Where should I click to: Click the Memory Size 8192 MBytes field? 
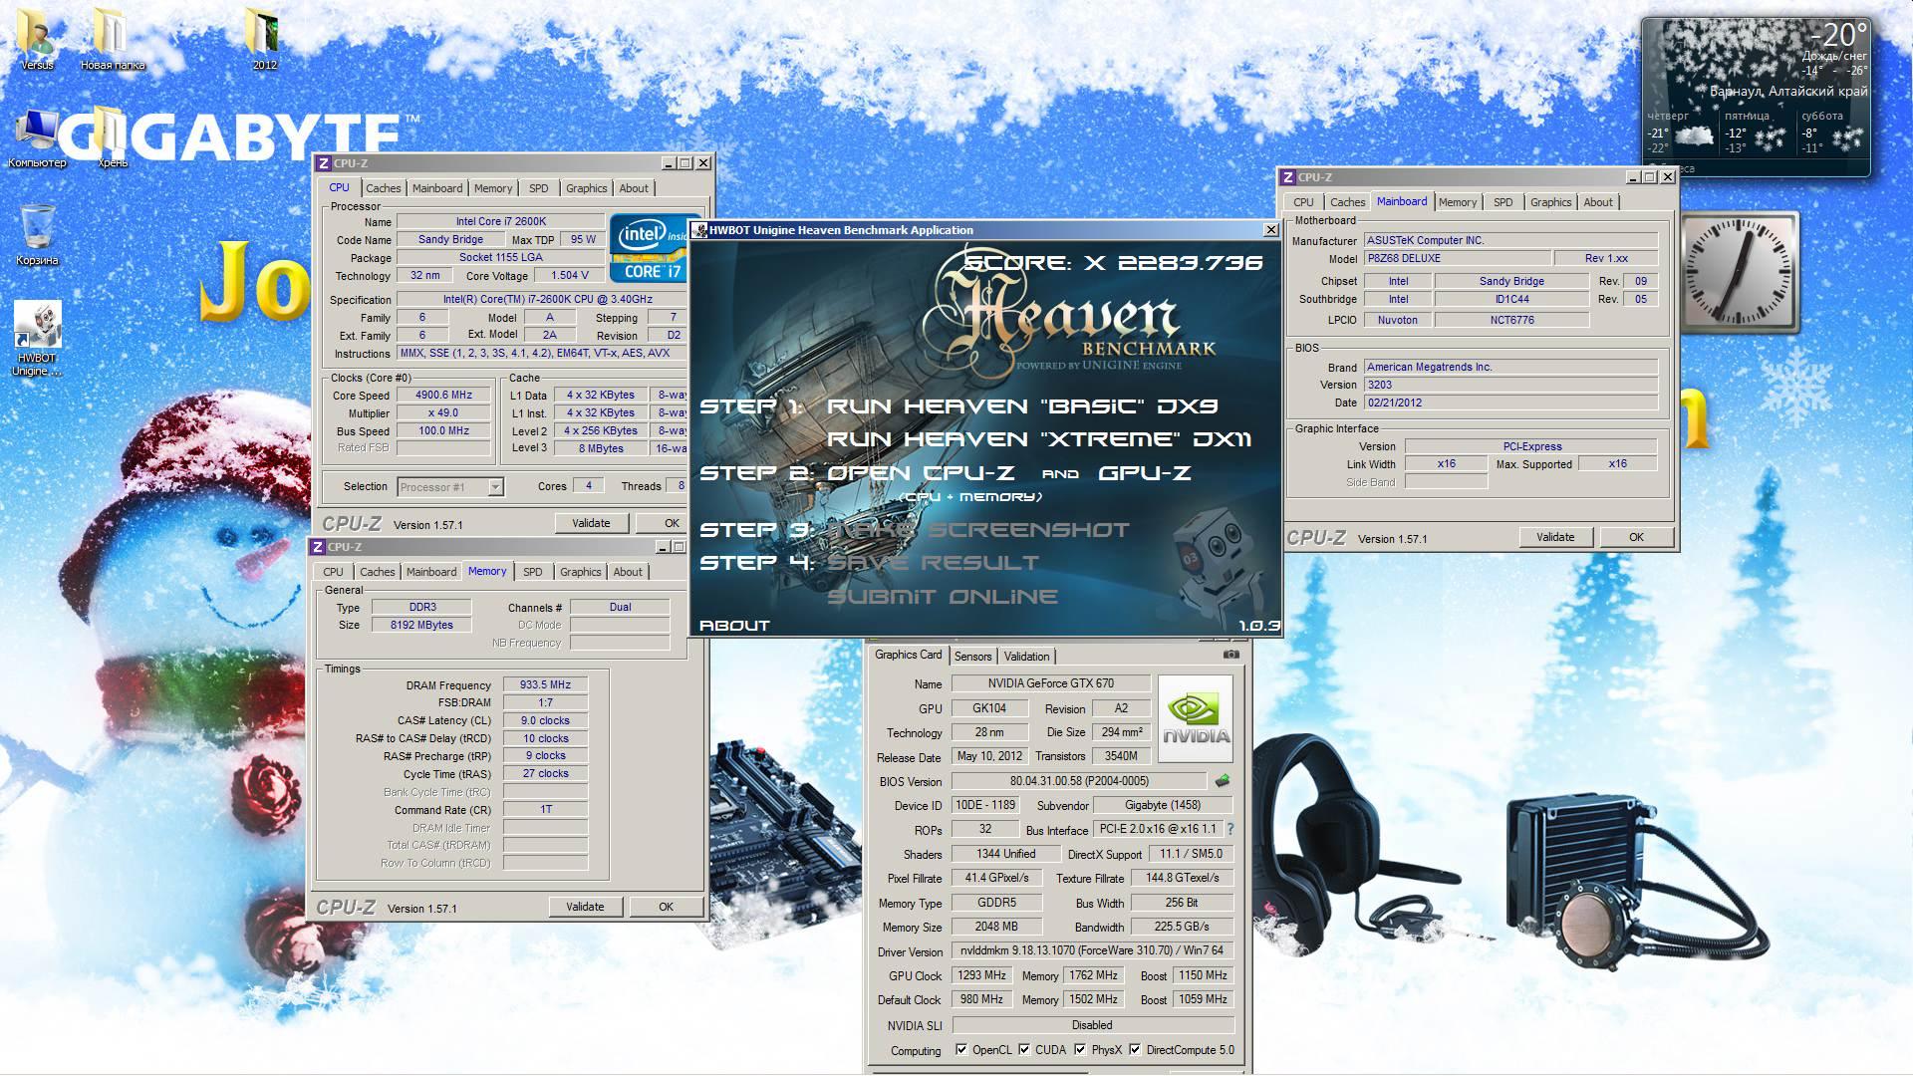(421, 625)
